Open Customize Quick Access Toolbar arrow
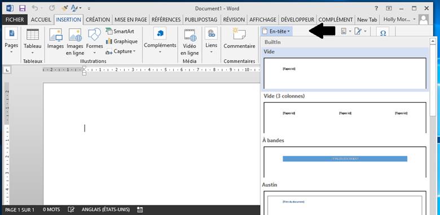The image size is (440, 215). [x=89, y=8]
